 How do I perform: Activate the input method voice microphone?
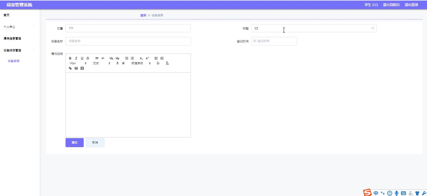pyautogui.click(x=397, y=193)
